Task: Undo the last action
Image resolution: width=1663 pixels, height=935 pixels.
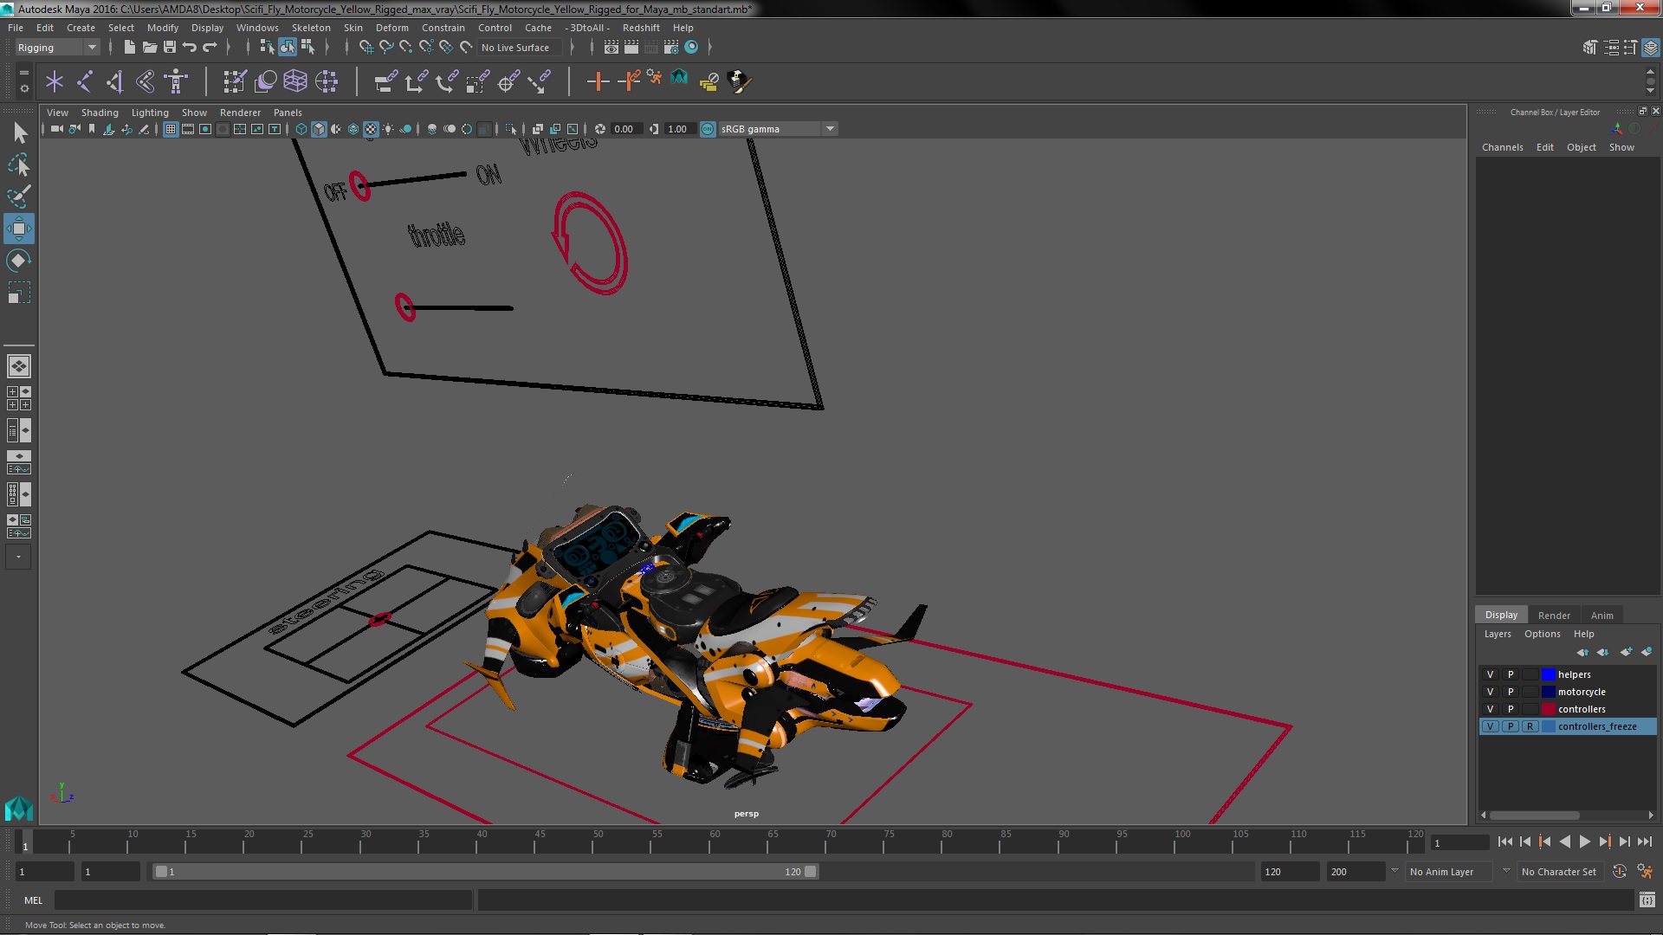Action: coord(190,48)
